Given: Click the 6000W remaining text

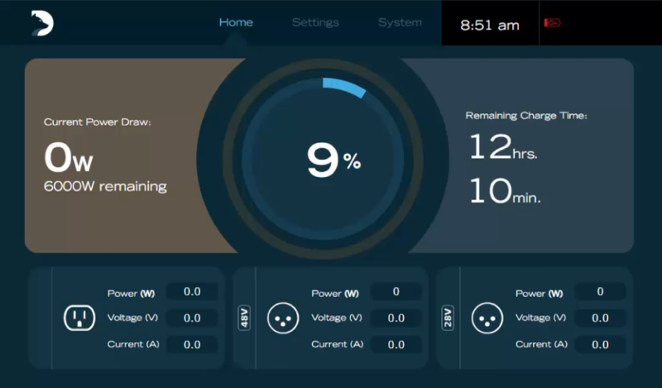Looking at the screenshot, I should click(x=105, y=186).
